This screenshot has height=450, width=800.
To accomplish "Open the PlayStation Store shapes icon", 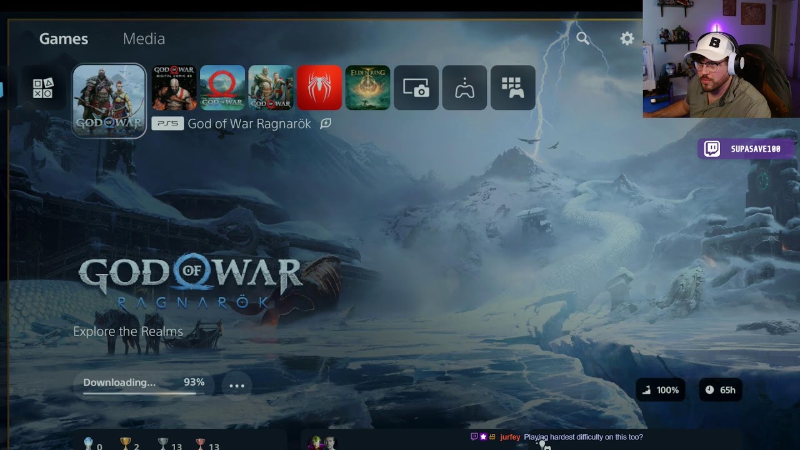I will tap(43, 88).
